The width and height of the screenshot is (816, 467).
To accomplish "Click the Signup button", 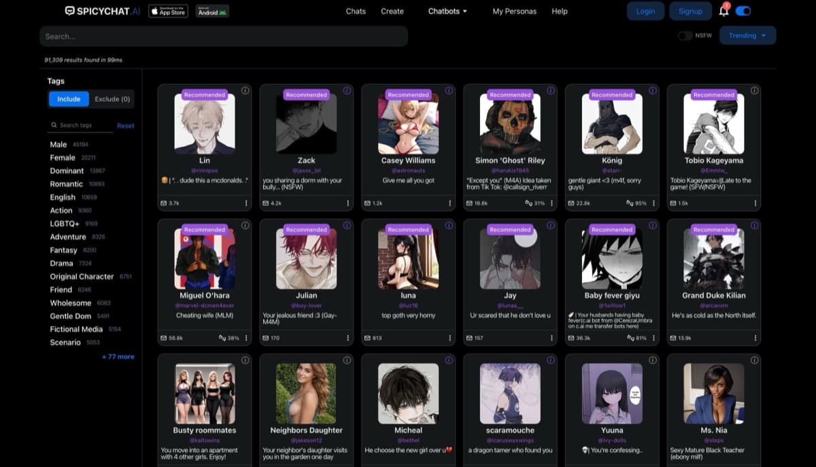I will coord(690,11).
